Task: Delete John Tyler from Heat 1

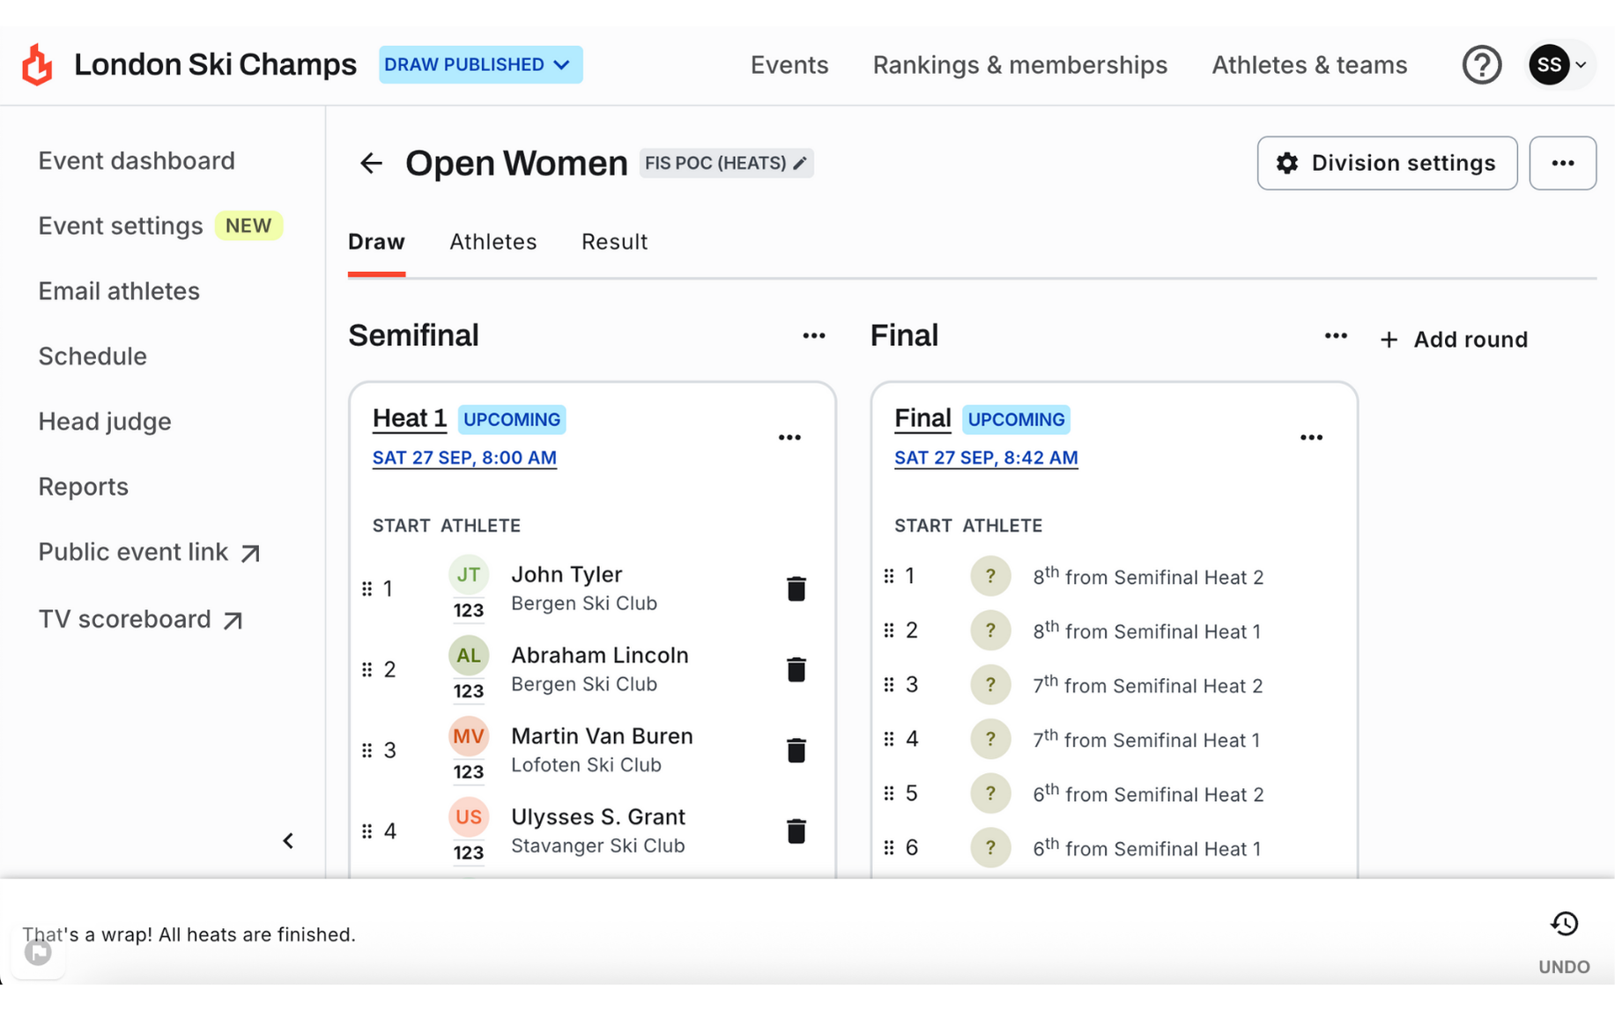Action: [796, 588]
